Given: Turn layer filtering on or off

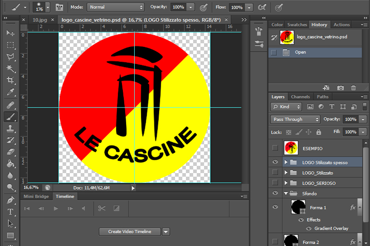Looking at the screenshot, I should 365,106.
